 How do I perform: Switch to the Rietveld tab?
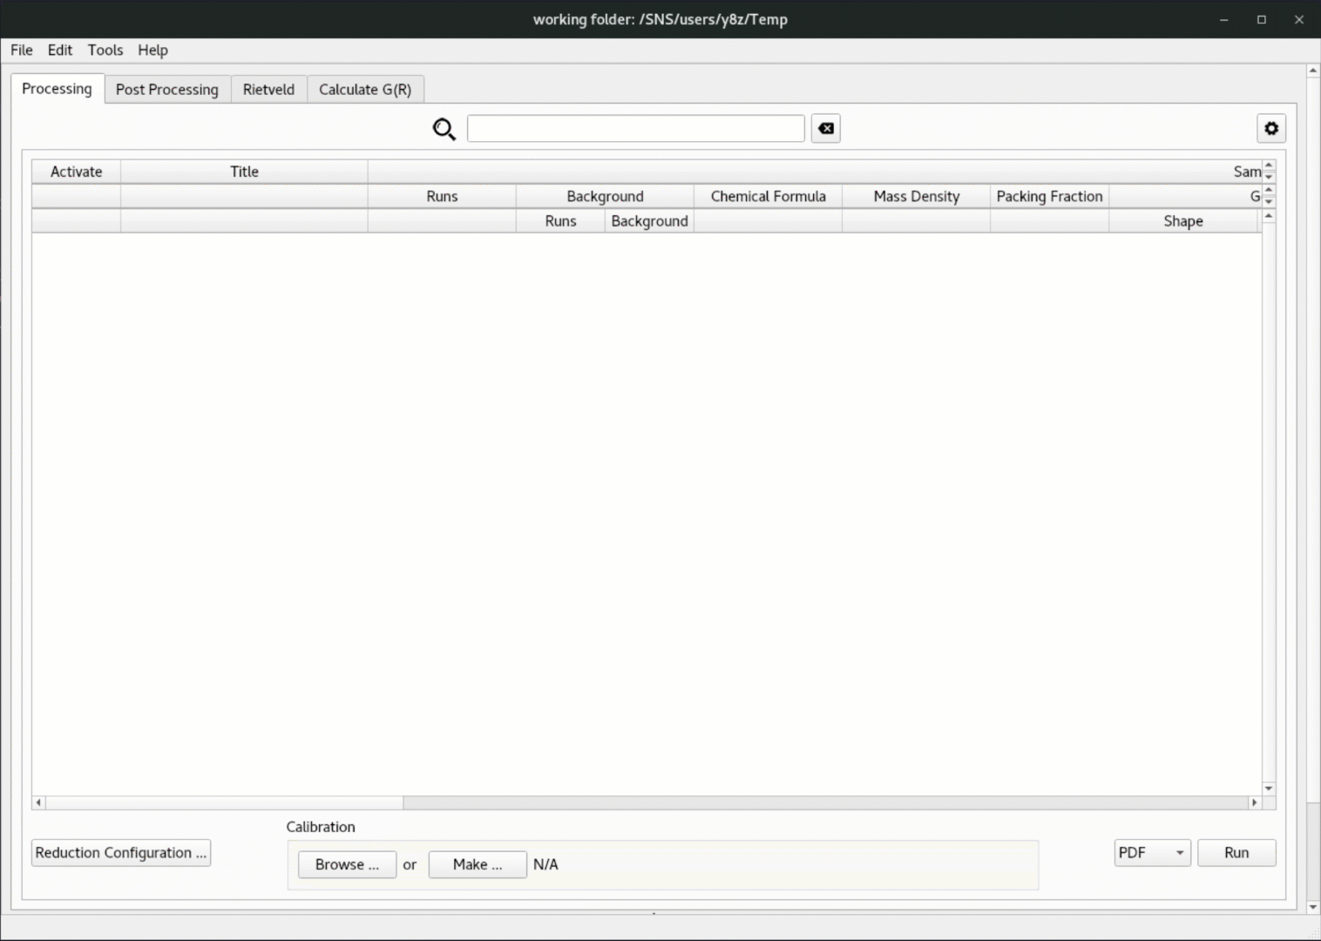point(268,90)
